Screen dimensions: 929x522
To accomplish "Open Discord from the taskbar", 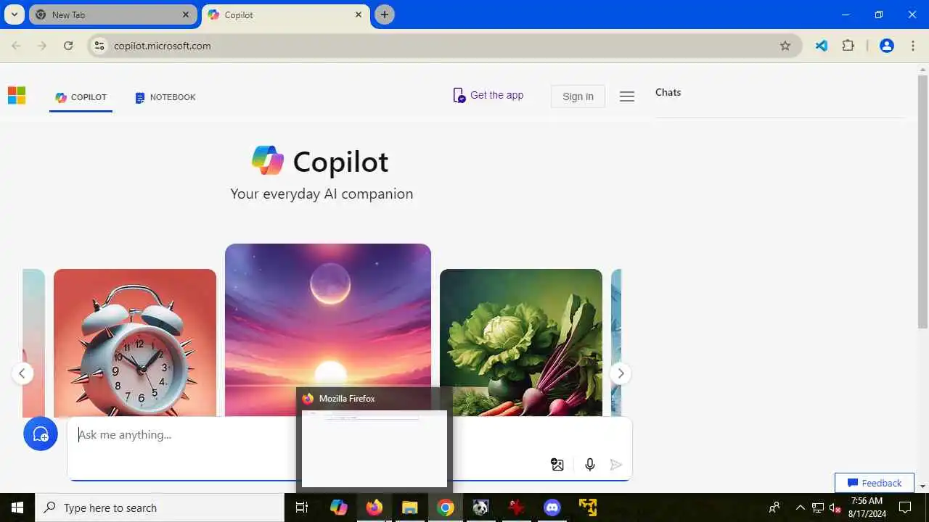I will pos(552,507).
